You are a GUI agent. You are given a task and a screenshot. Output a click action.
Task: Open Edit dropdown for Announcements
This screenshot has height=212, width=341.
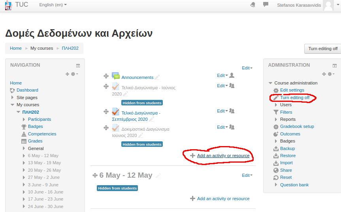(x=222, y=75)
